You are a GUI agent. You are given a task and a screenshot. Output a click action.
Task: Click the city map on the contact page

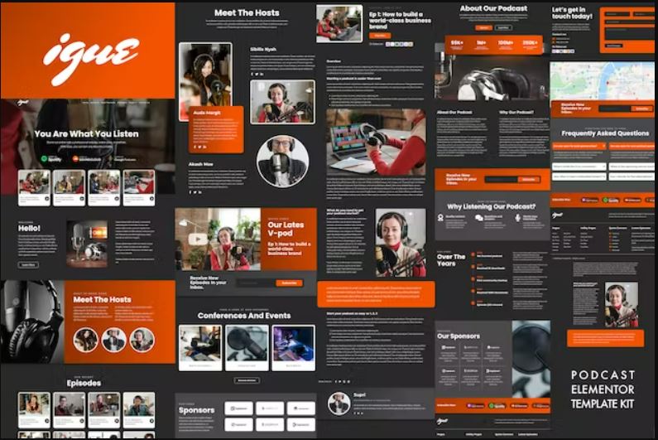pyautogui.click(x=602, y=80)
